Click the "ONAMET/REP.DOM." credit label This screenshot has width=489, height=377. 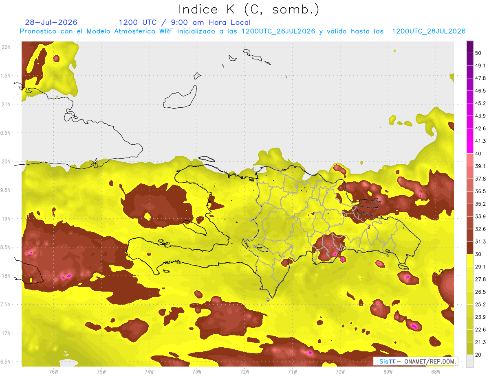[429, 361]
